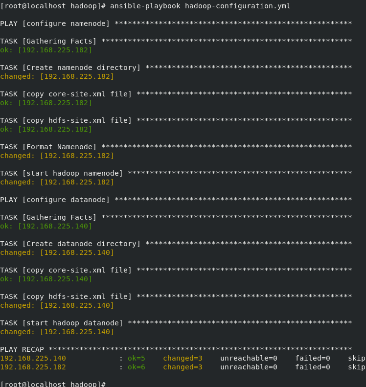Click 'failed=0' in the 192.168.225.182 recap row
366x387 pixels.
[313, 367]
